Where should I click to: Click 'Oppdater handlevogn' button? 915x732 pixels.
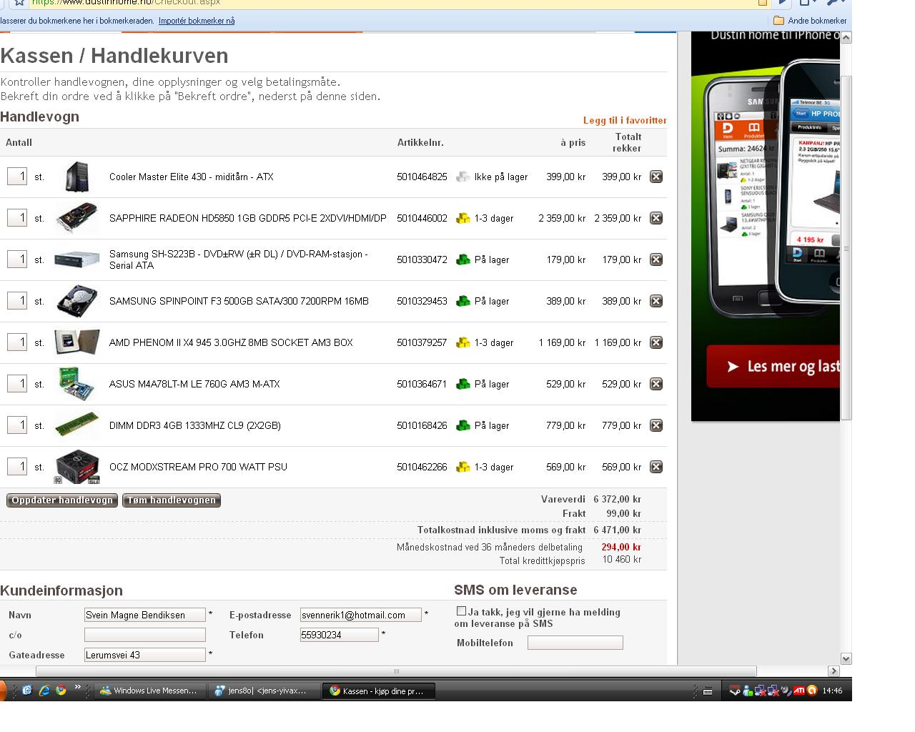coord(63,500)
